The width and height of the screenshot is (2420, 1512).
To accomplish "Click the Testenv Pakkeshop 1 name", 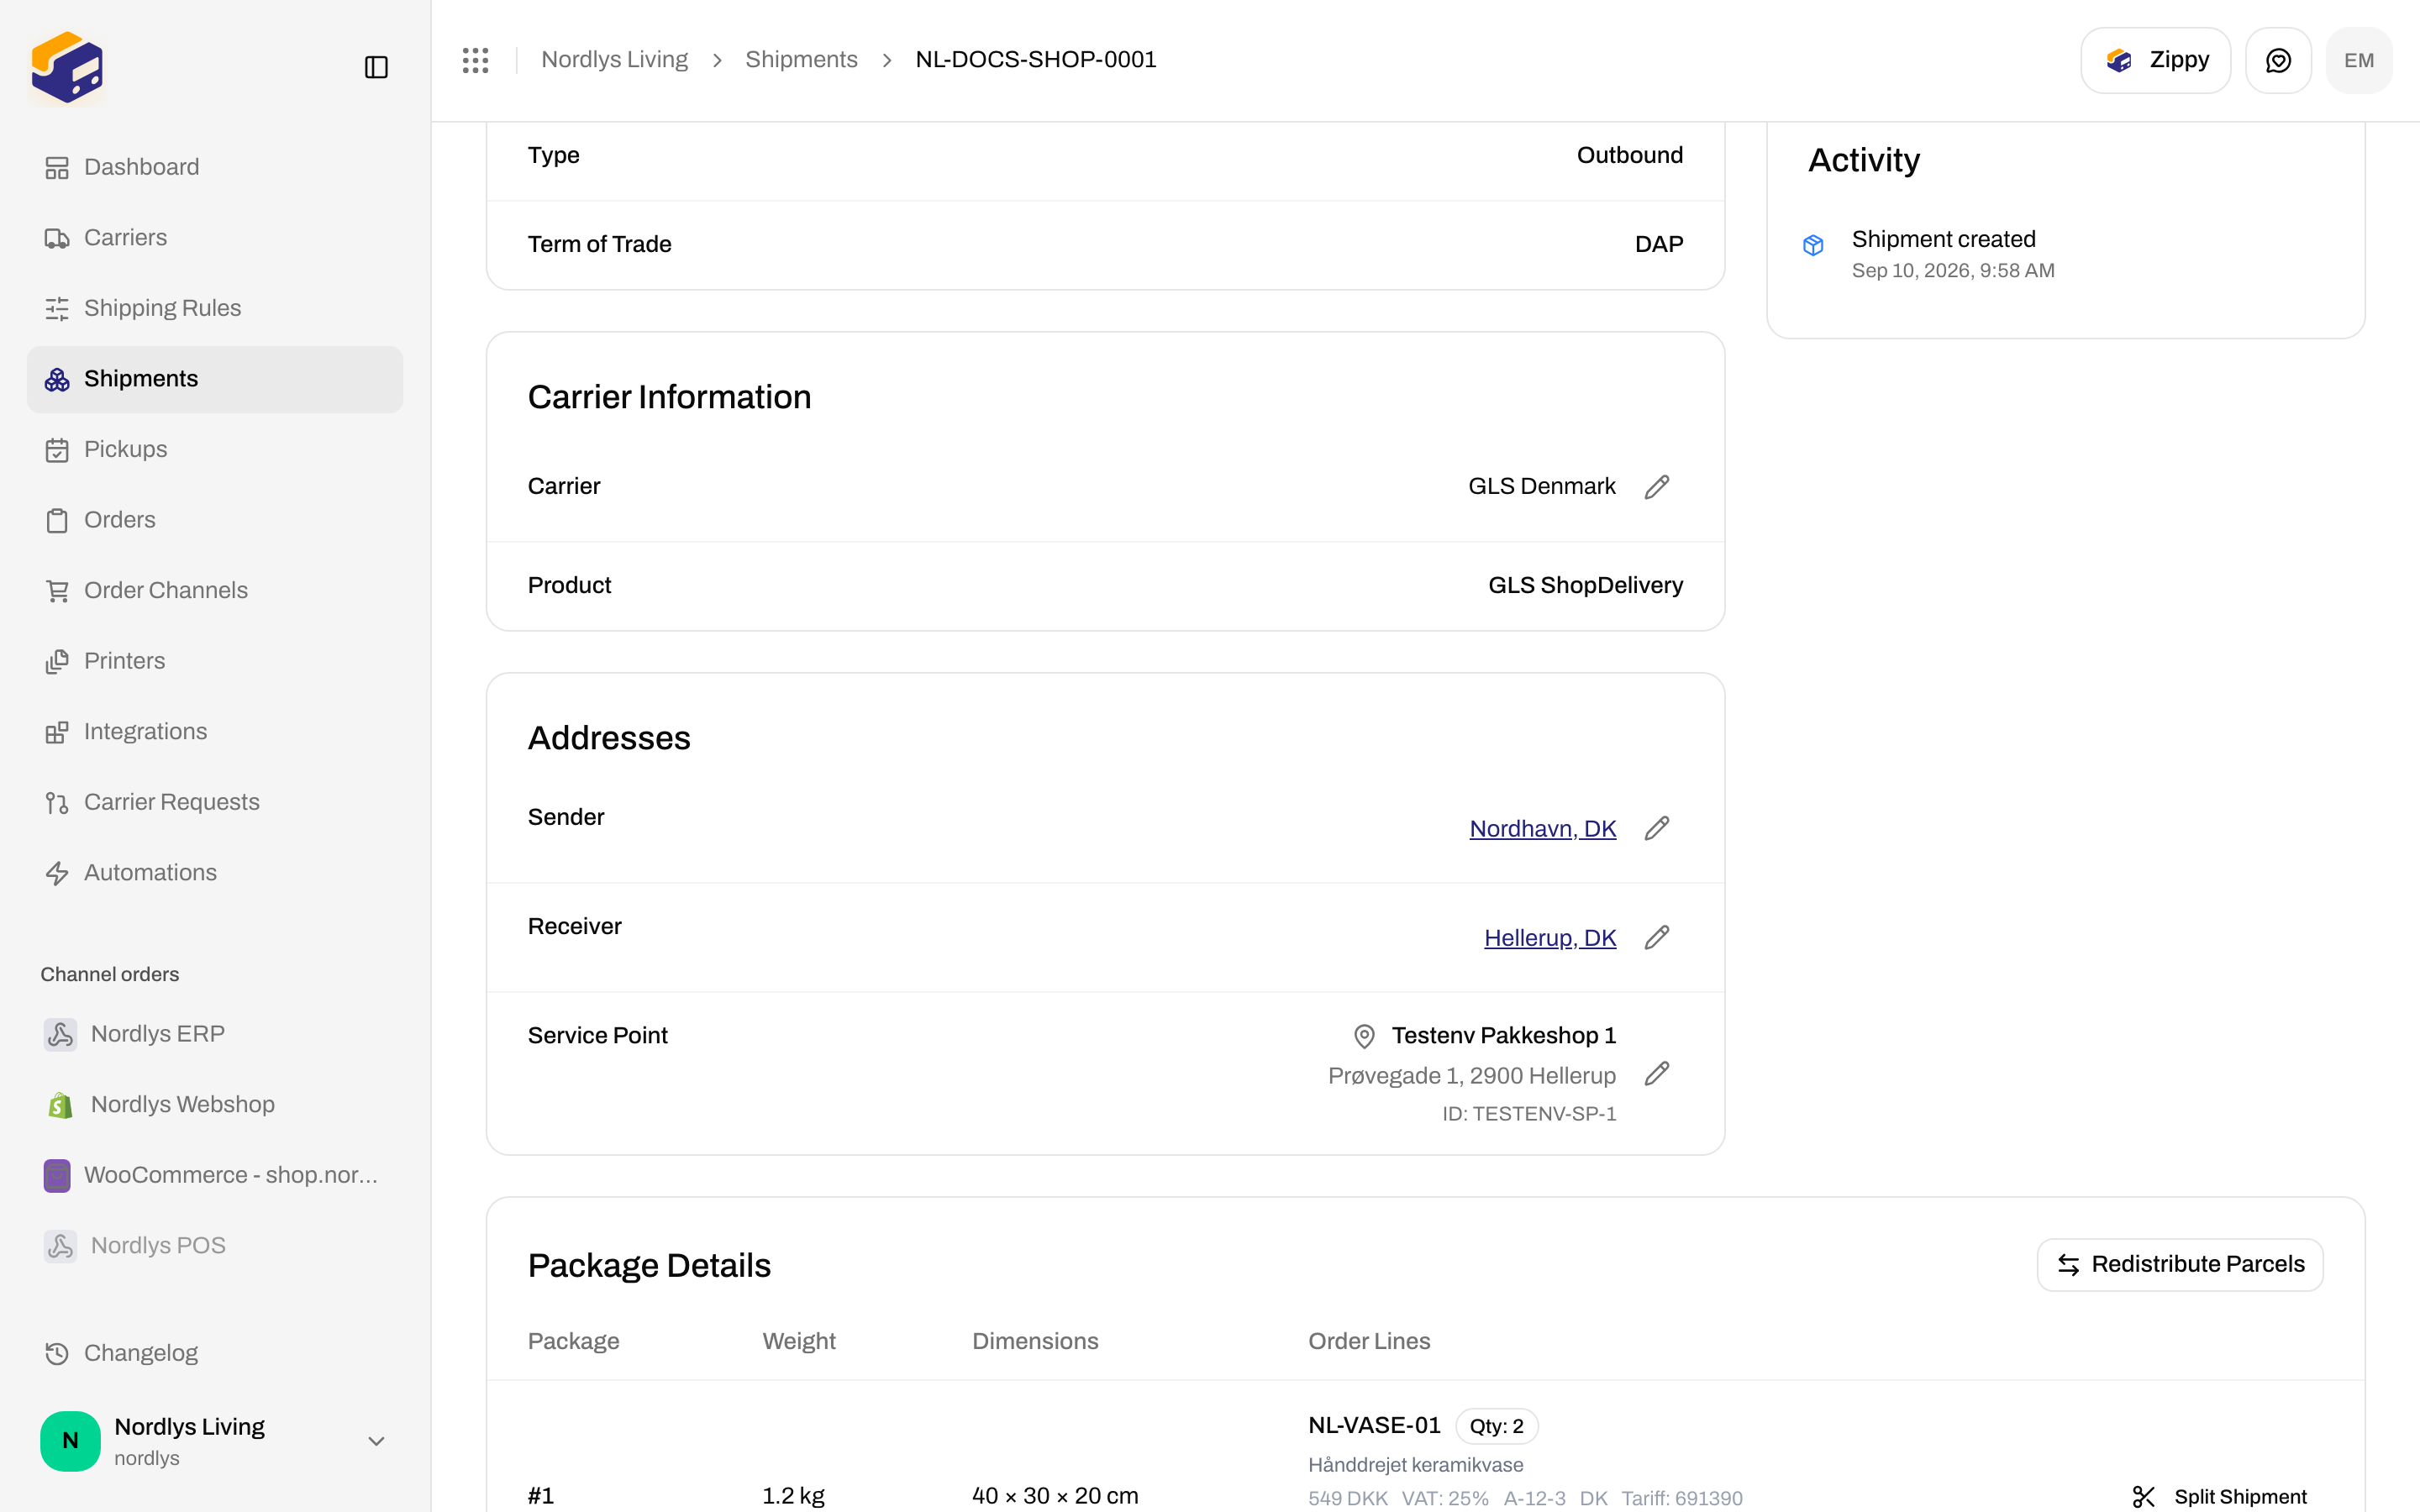I will 1504,1036.
